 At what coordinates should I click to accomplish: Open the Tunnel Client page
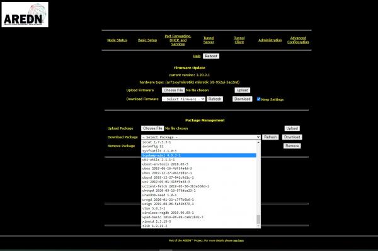pyautogui.click(x=239, y=40)
